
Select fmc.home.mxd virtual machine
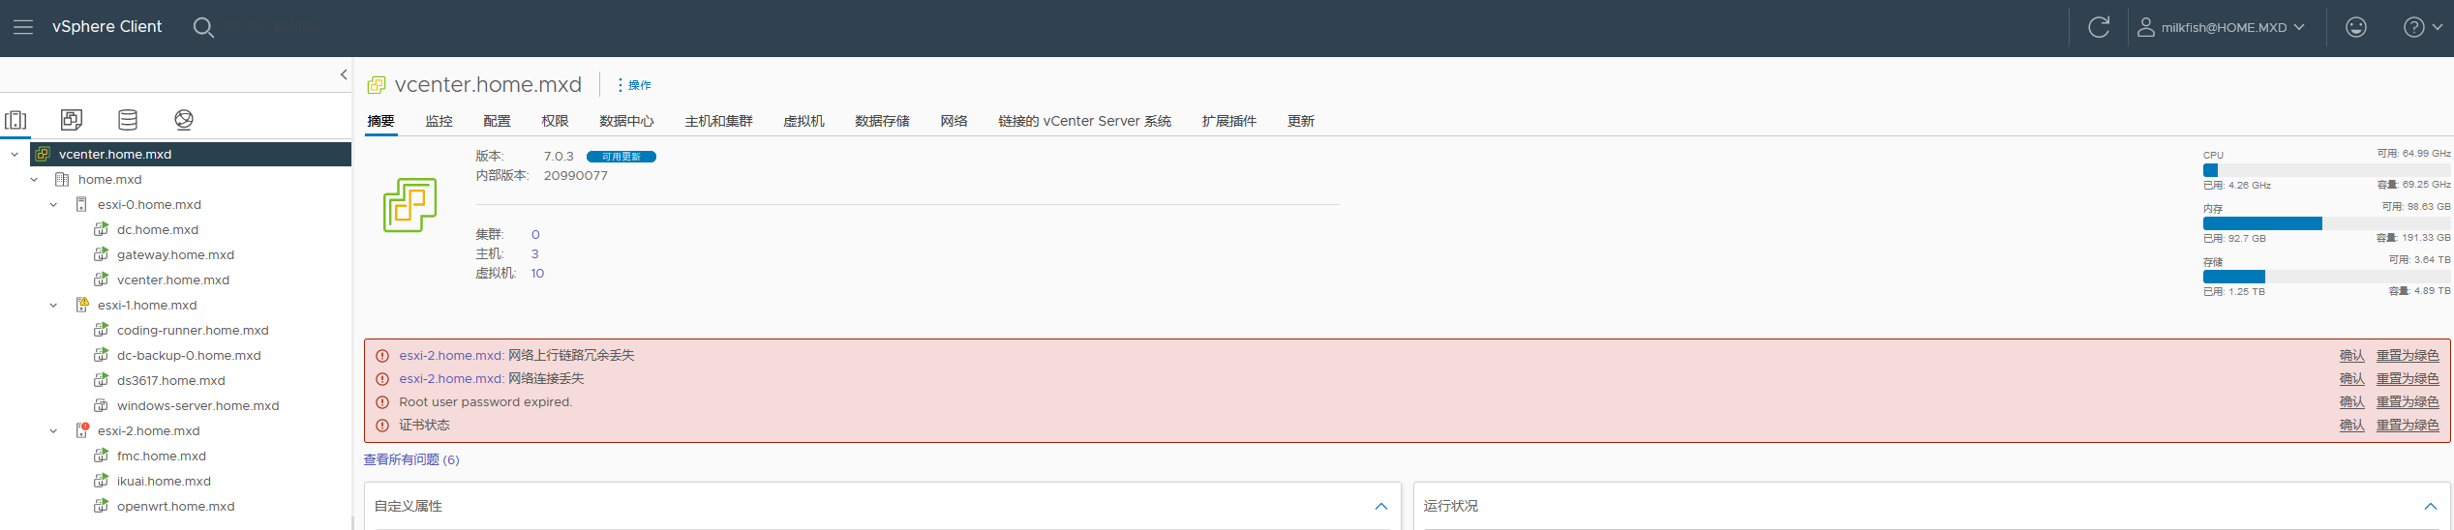coord(161,456)
